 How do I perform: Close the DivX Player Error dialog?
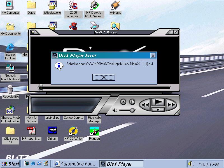tap(153, 55)
